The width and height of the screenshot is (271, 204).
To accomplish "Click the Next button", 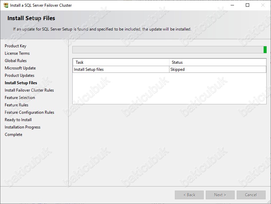I will coord(220,195).
